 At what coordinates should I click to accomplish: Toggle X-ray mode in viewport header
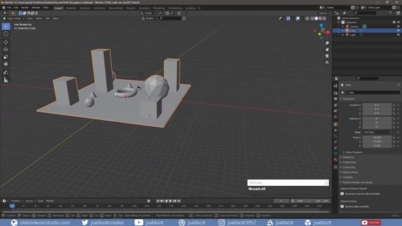tap(307, 18)
